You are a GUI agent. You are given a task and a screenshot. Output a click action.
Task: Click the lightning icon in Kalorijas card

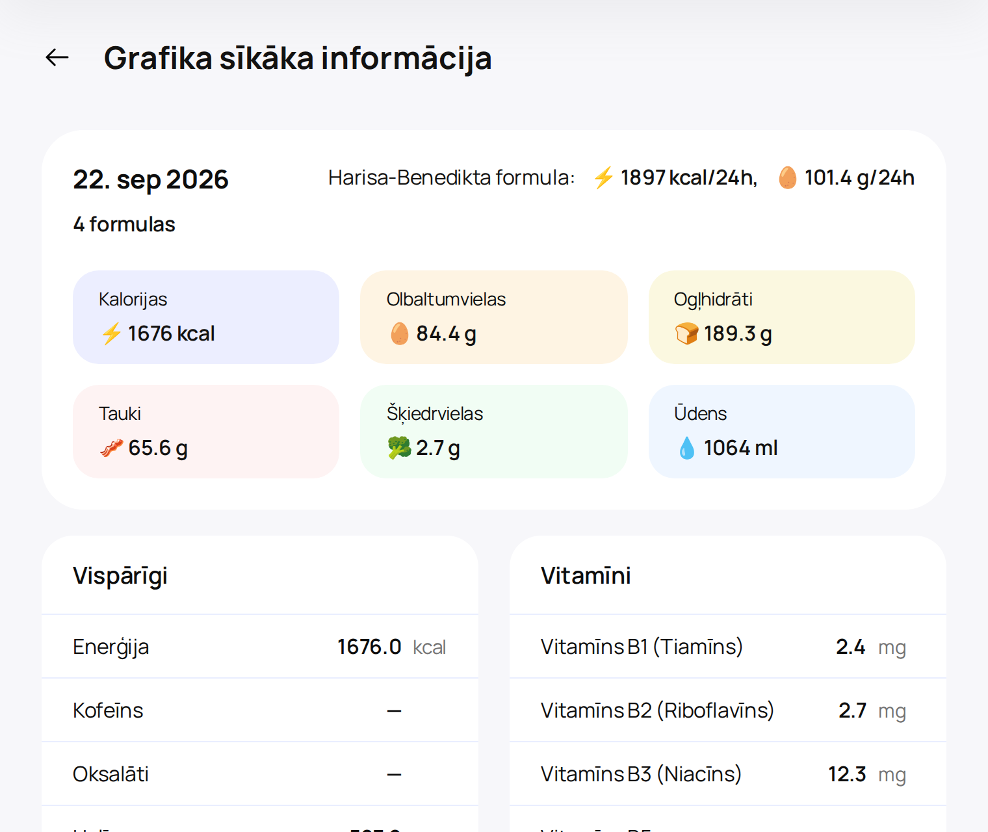click(x=111, y=333)
